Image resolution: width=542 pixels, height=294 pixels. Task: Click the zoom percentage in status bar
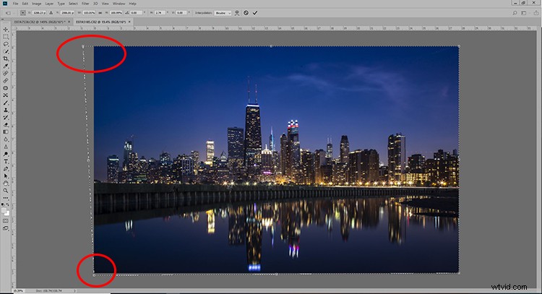click(18, 291)
